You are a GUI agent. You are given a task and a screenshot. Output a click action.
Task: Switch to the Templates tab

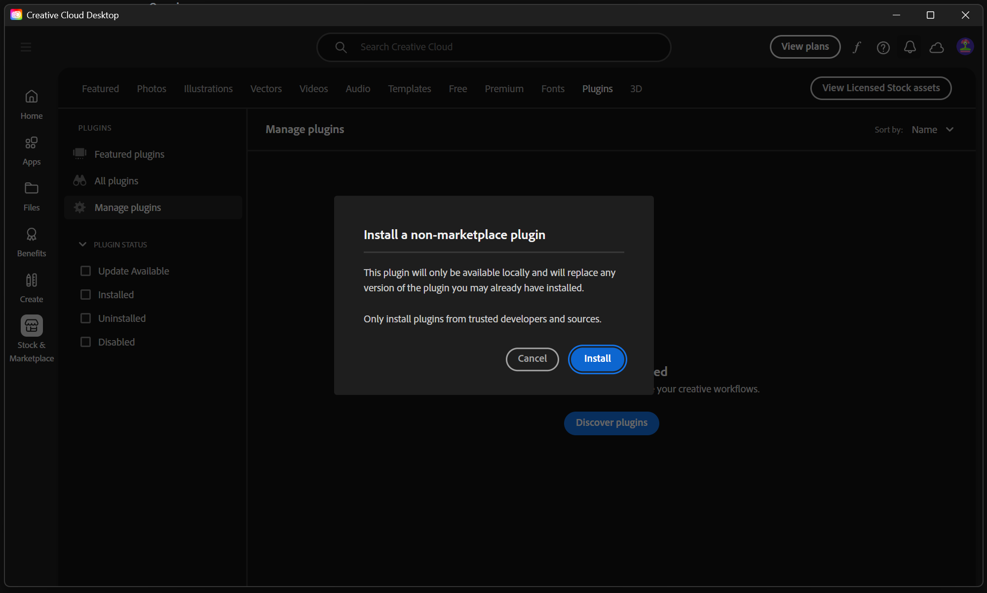(x=410, y=89)
